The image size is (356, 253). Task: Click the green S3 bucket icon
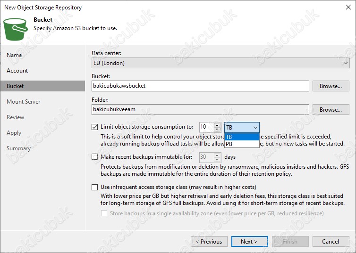pyautogui.click(x=16, y=29)
